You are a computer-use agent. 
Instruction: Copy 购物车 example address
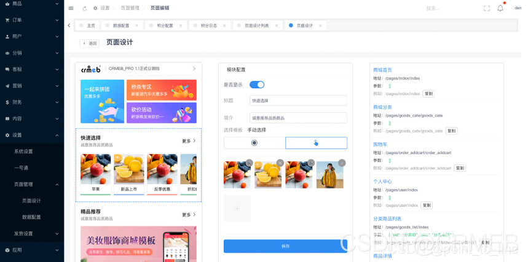tap(460, 168)
